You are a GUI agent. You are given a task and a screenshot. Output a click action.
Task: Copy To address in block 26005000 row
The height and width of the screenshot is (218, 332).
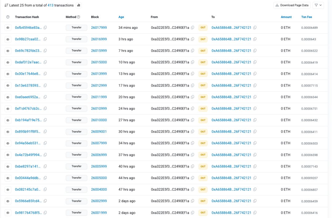pos(255,178)
